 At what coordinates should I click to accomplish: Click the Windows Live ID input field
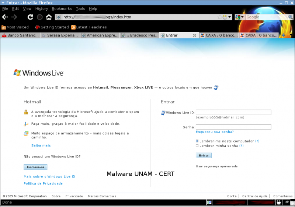click(x=233, y=113)
